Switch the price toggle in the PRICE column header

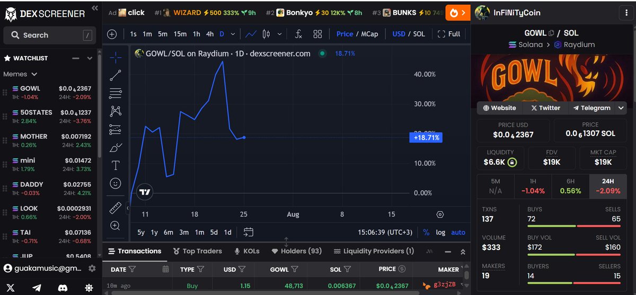click(x=402, y=269)
